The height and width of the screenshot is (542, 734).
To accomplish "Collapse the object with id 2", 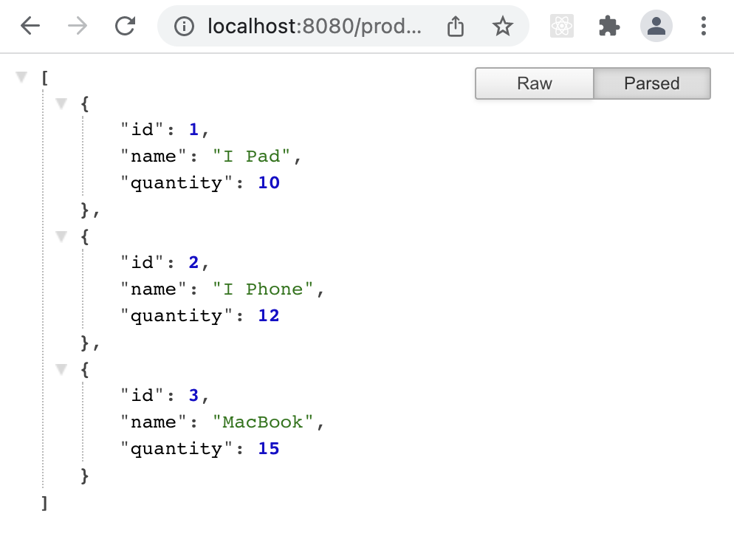I will (61, 236).
